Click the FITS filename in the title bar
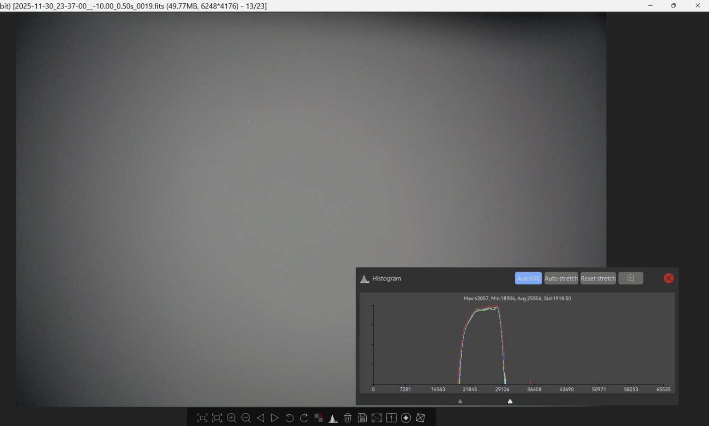Image resolution: width=709 pixels, height=426 pixels. 88,6
